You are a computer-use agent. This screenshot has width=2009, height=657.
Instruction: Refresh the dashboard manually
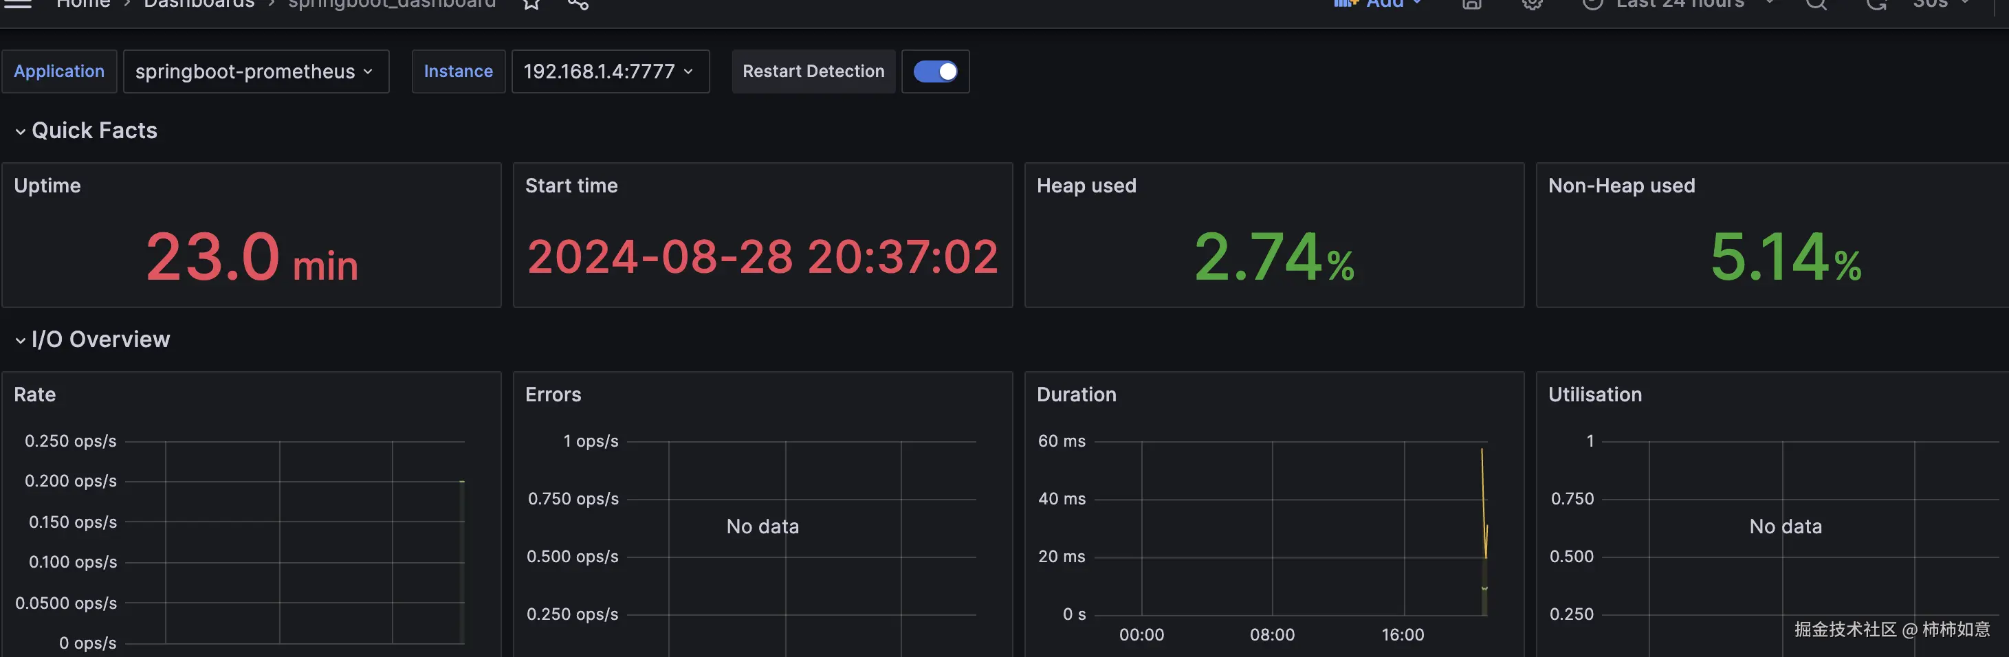pos(1876,5)
